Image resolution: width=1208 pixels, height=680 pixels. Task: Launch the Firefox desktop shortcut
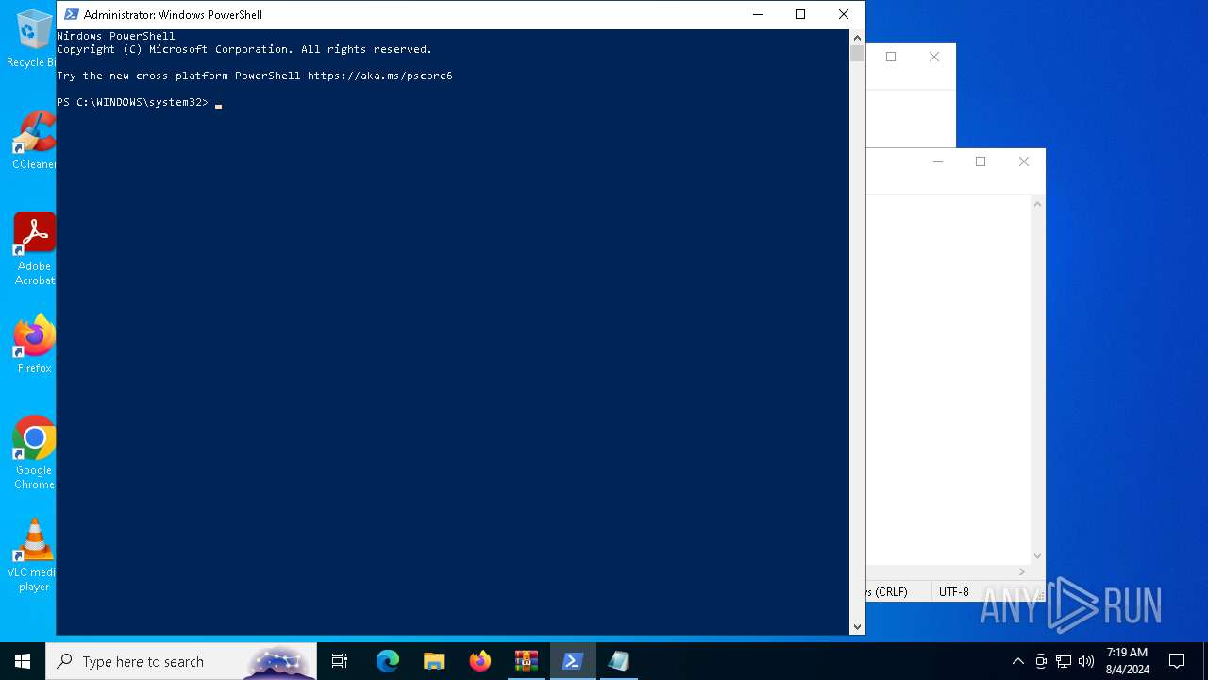(x=34, y=344)
